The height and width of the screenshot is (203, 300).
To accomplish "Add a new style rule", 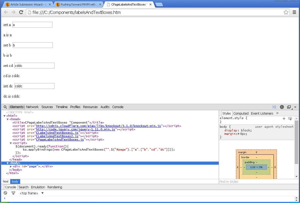I will point(284,119).
